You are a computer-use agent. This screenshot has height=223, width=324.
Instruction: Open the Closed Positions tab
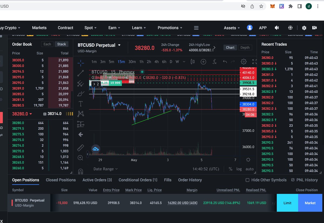(61, 180)
